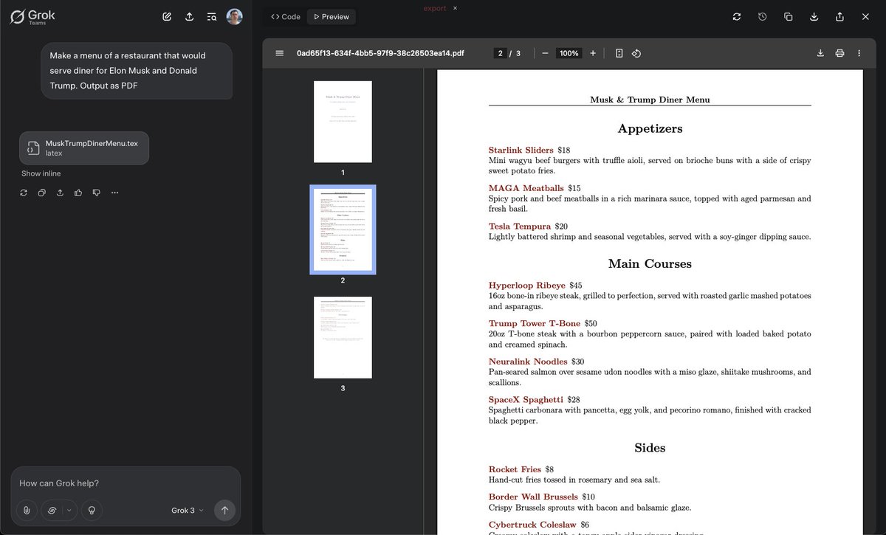Screen dimensions: 886x535
Task: Open the Grok 3 model selector dropdown
Action: pos(187,510)
